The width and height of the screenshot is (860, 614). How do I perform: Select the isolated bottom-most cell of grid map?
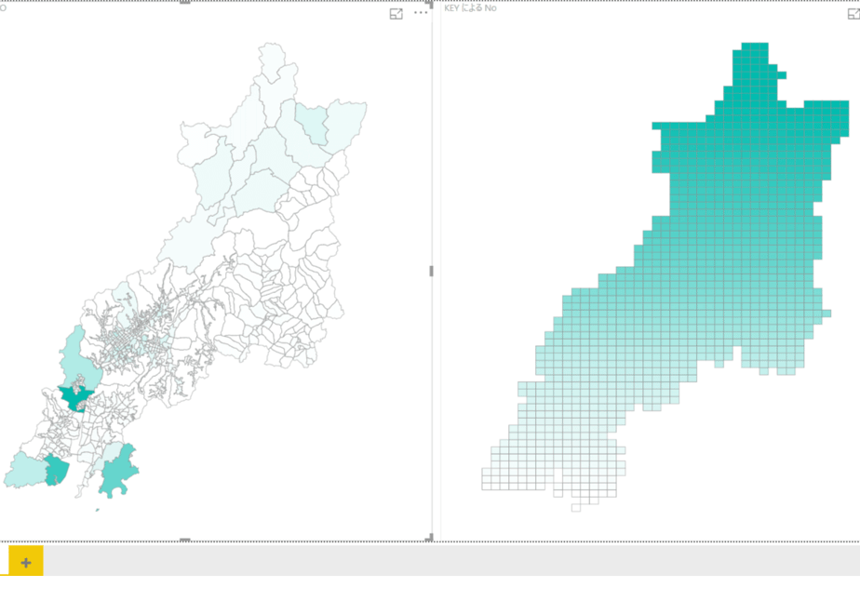coord(576,508)
